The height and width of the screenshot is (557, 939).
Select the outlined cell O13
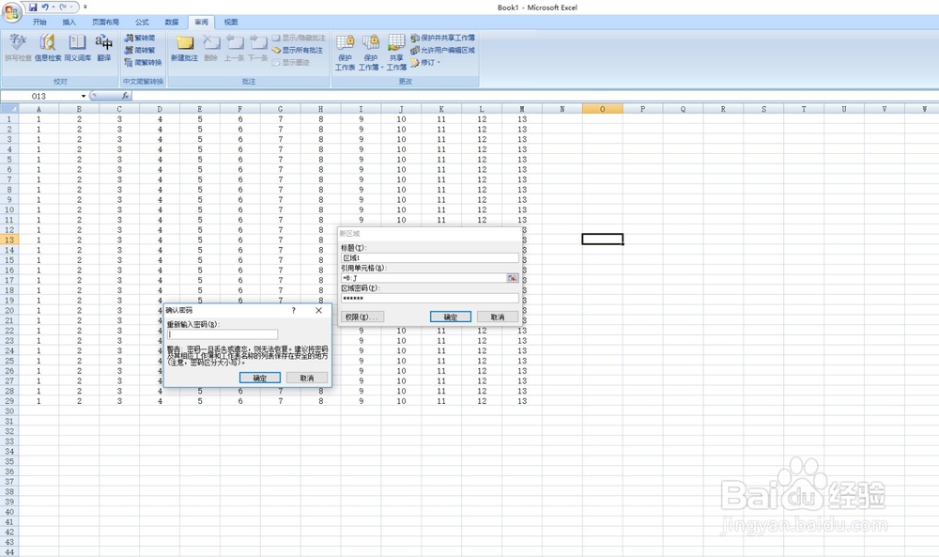tap(603, 240)
